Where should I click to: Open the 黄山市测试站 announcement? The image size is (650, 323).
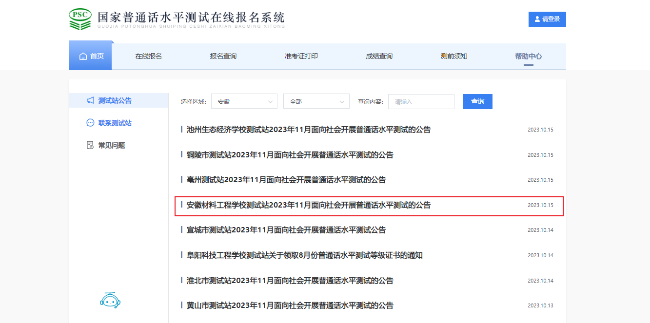pos(290,305)
